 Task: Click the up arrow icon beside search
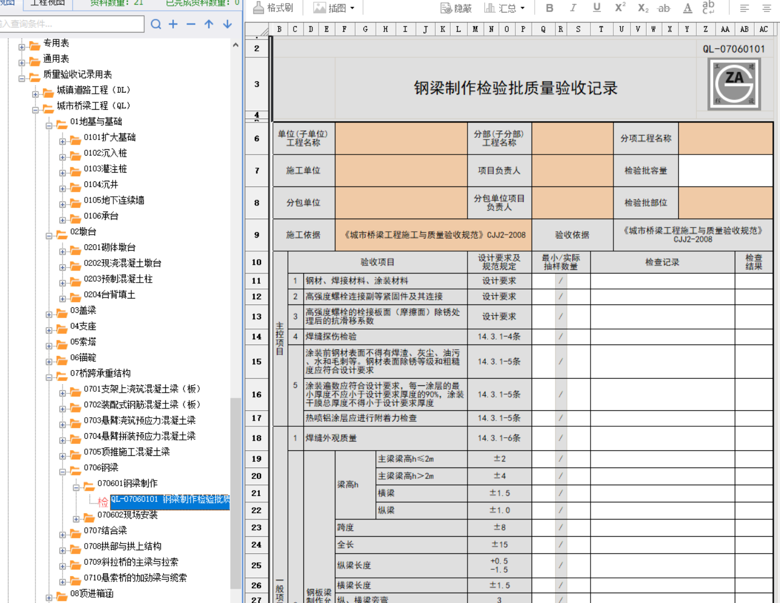point(209,24)
